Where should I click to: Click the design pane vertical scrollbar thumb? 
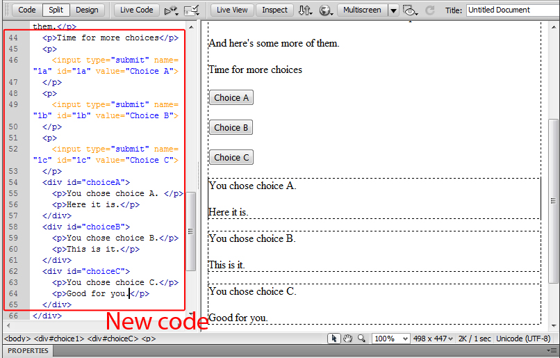[554, 200]
